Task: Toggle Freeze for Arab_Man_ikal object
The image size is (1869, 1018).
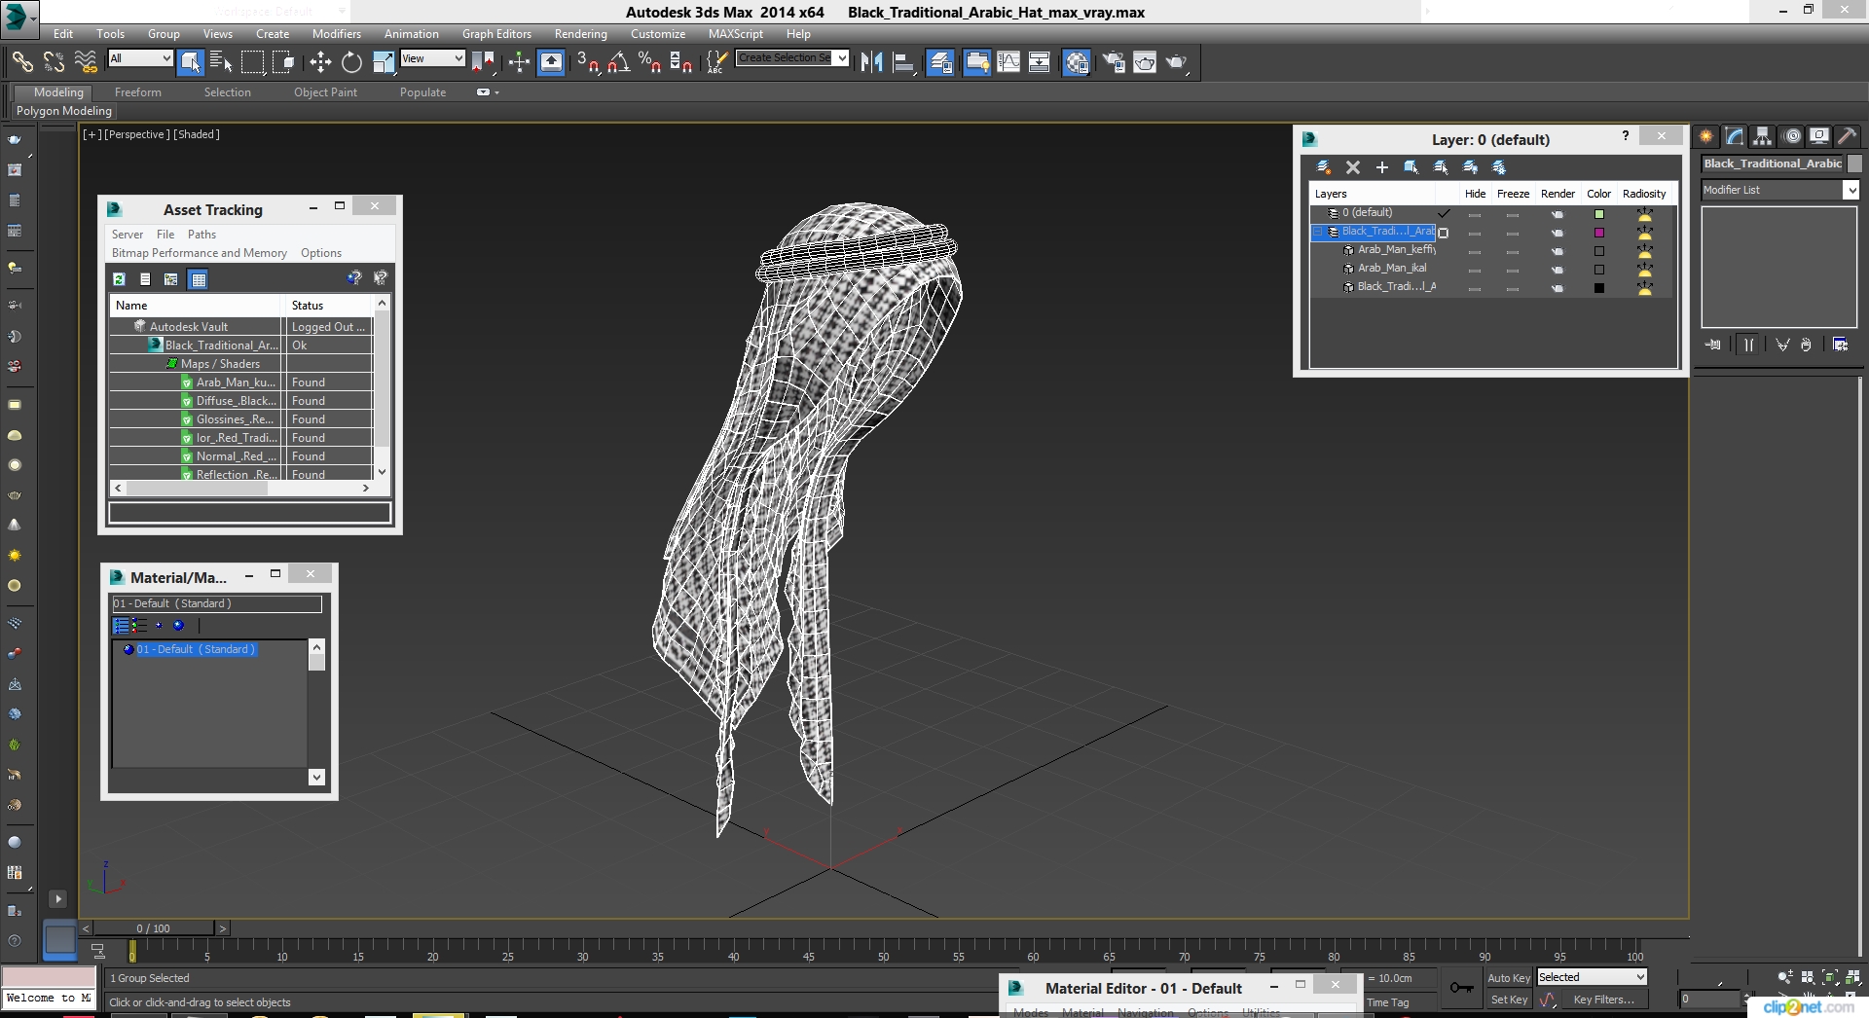Action: coord(1512,270)
